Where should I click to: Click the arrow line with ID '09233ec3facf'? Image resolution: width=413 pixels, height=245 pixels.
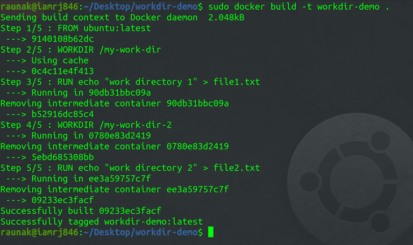click(x=50, y=200)
